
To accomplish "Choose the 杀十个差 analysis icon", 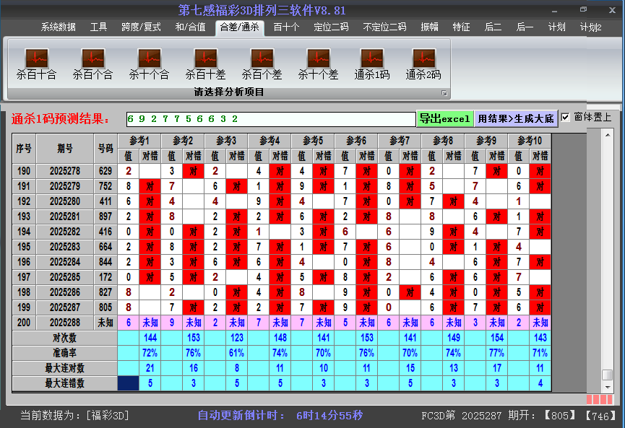I will (318, 59).
